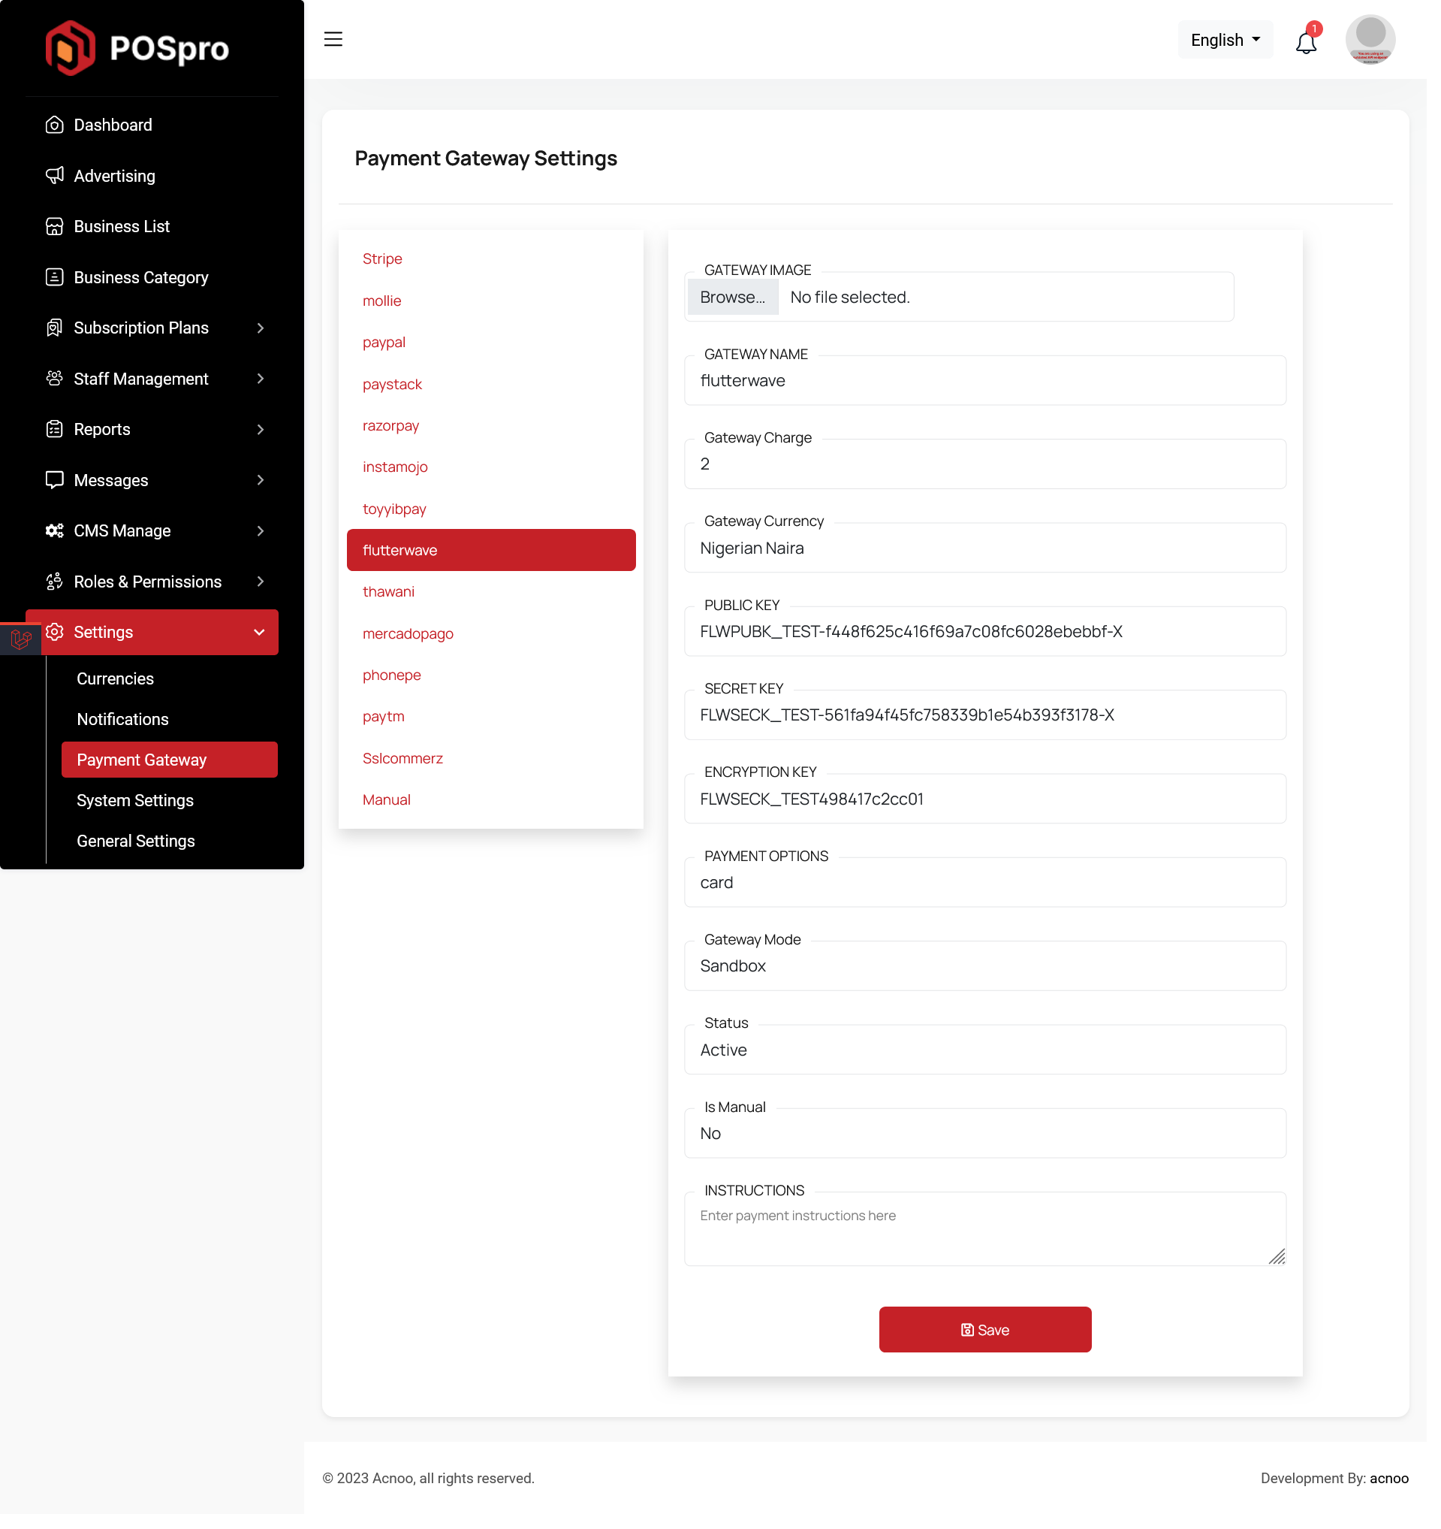Click the hamburger menu icon
The image size is (1441, 1529).
coord(333,39)
